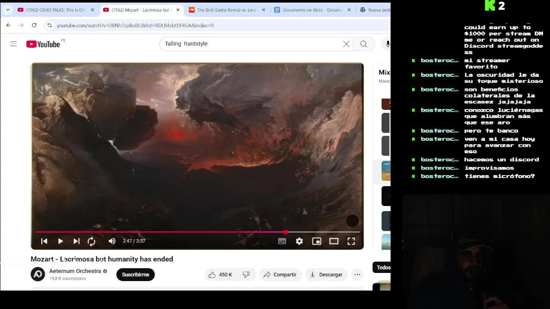This screenshot has width=550, height=309.
Task: Open more actions three-dot menu
Action: (357, 275)
